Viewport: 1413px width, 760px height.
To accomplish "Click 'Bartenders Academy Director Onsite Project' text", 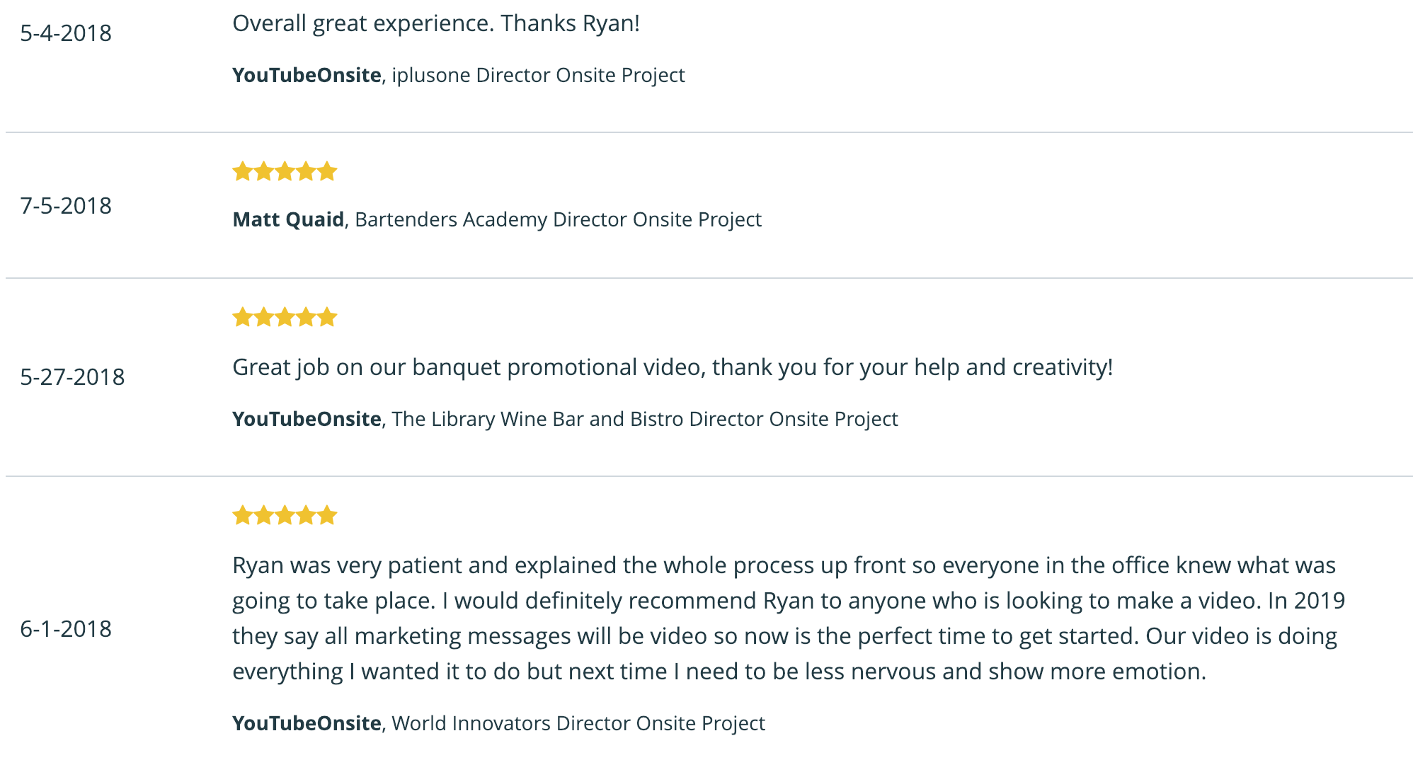I will tap(558, 219).
